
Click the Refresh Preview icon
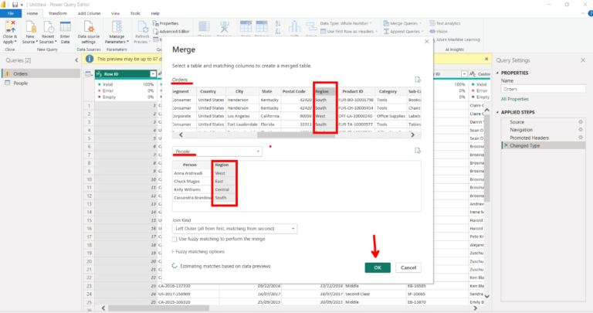tap(142, 27)
